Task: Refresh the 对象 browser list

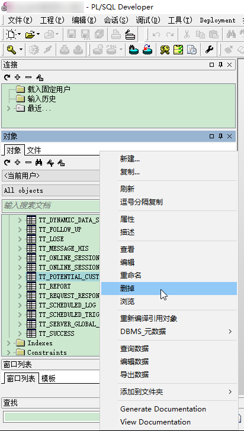Action: pyautogui.click(x=7, y=163)
